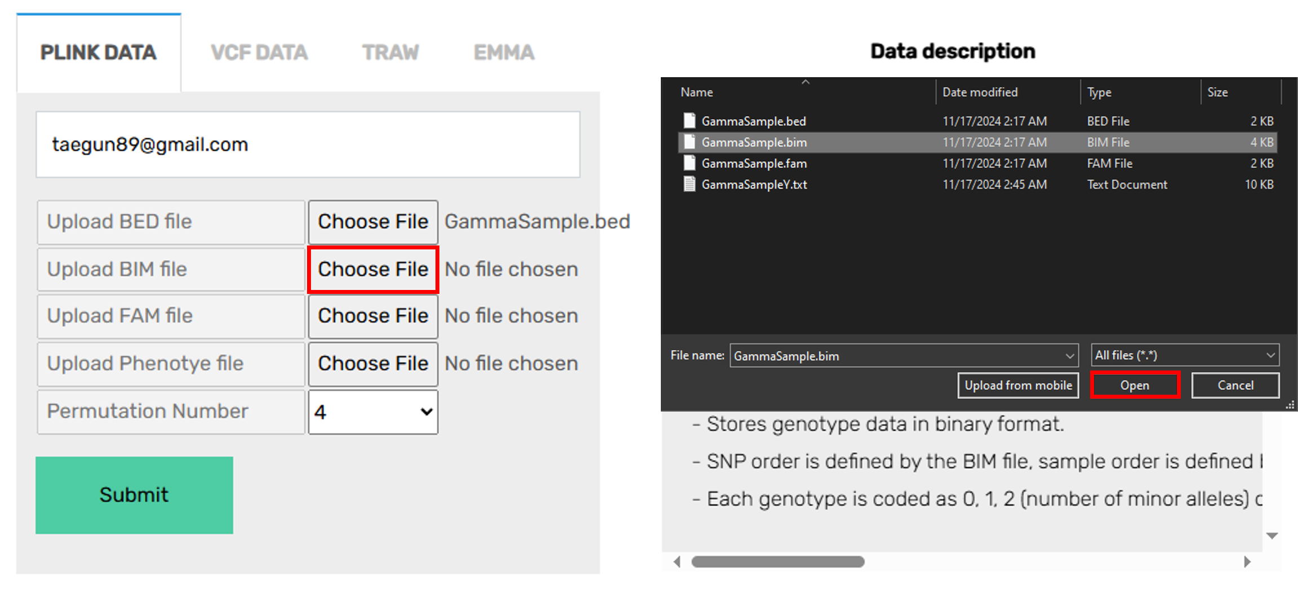Choose File for Upload FAM file
This screenshot has width=1298, height=594.
(x=373, y=316)
